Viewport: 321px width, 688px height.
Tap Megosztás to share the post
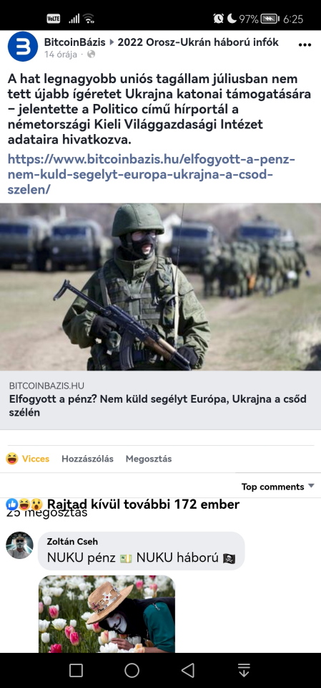(149, 459)
